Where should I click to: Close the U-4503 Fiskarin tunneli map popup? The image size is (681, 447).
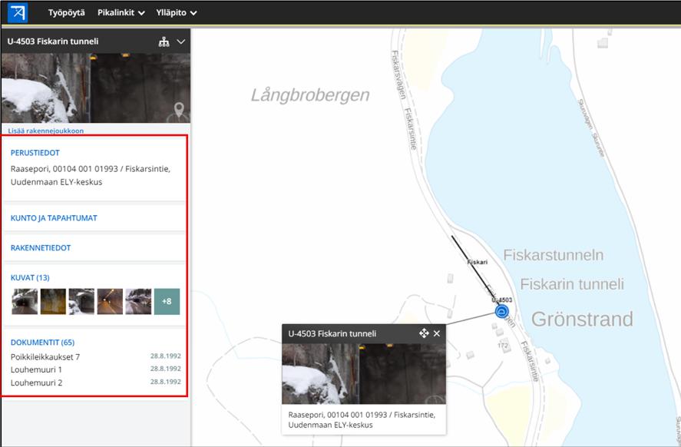point(437,333)
